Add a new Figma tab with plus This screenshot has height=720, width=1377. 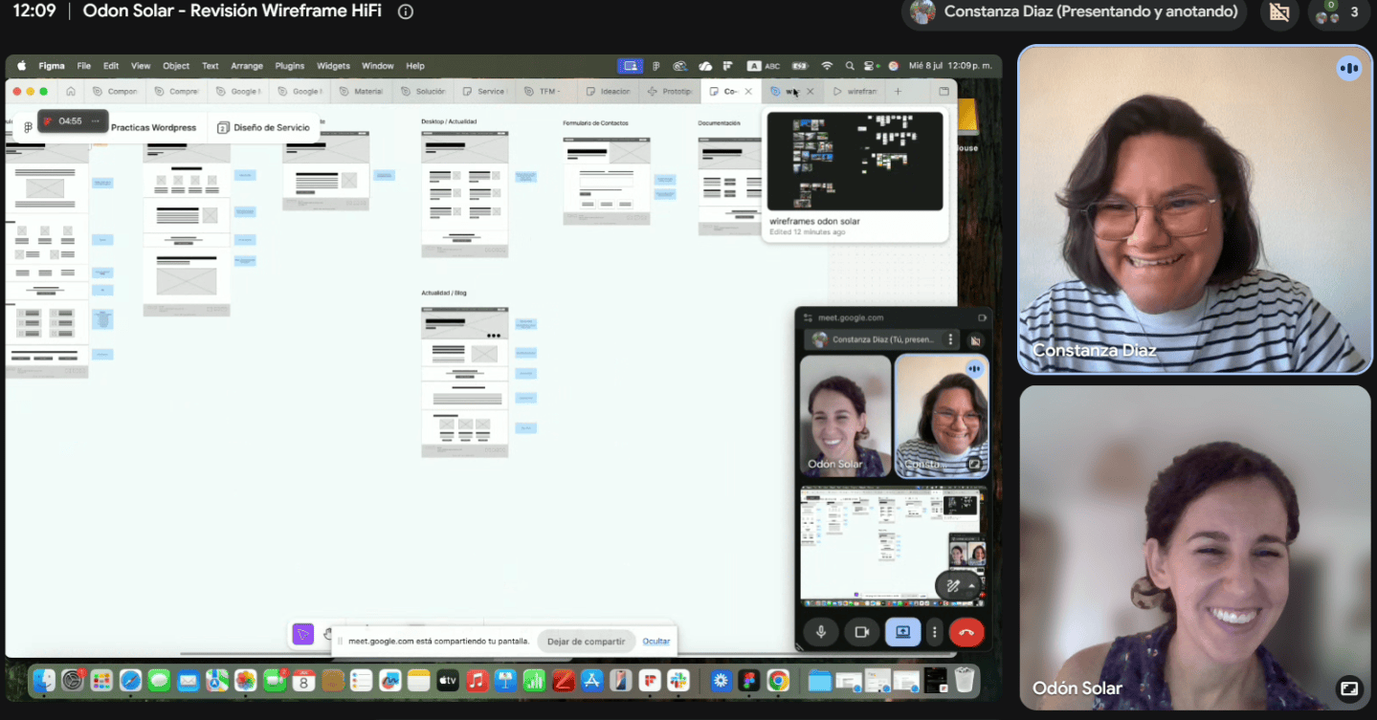point(898,92)
